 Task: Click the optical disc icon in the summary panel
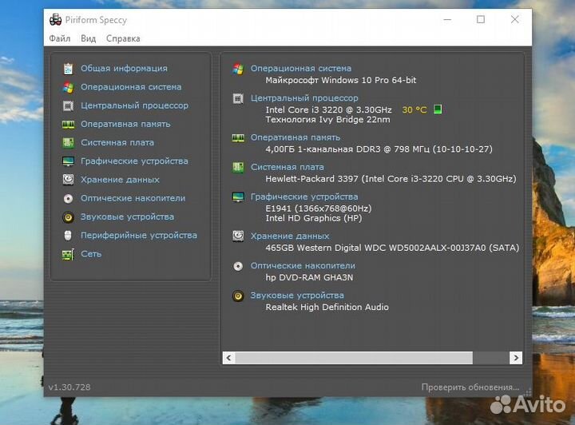[x=238, y=266]
